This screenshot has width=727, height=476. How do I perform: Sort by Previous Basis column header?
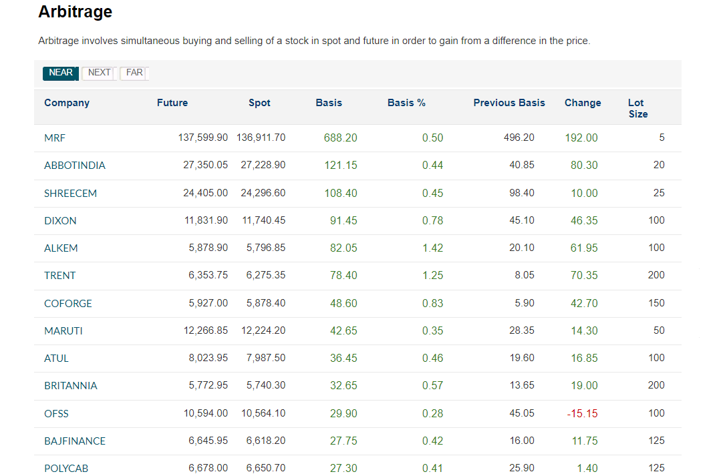click(509, 103)
